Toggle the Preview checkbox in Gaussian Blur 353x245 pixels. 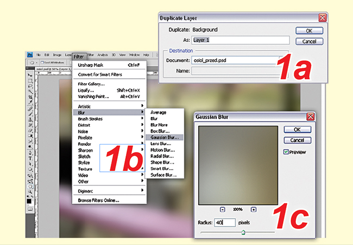(286, 152)
